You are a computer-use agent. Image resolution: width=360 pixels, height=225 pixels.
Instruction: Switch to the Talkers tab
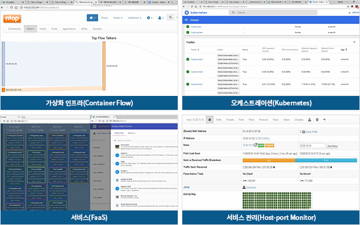point(30,29)
